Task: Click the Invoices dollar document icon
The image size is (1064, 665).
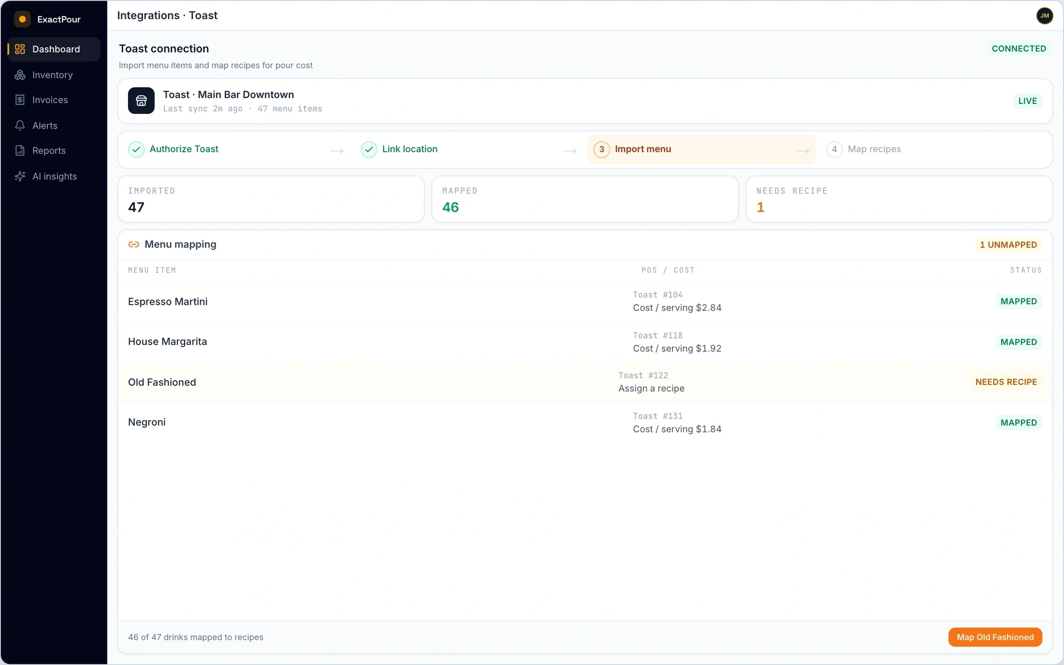Action: [x=20, y=100]
